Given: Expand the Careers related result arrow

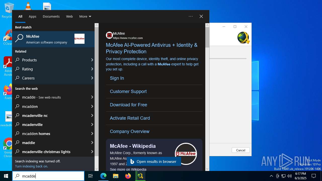Looking at the screenshot, I should point(92,78).
